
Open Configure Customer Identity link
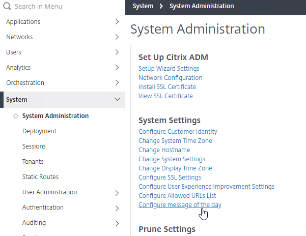coord(178,132)
